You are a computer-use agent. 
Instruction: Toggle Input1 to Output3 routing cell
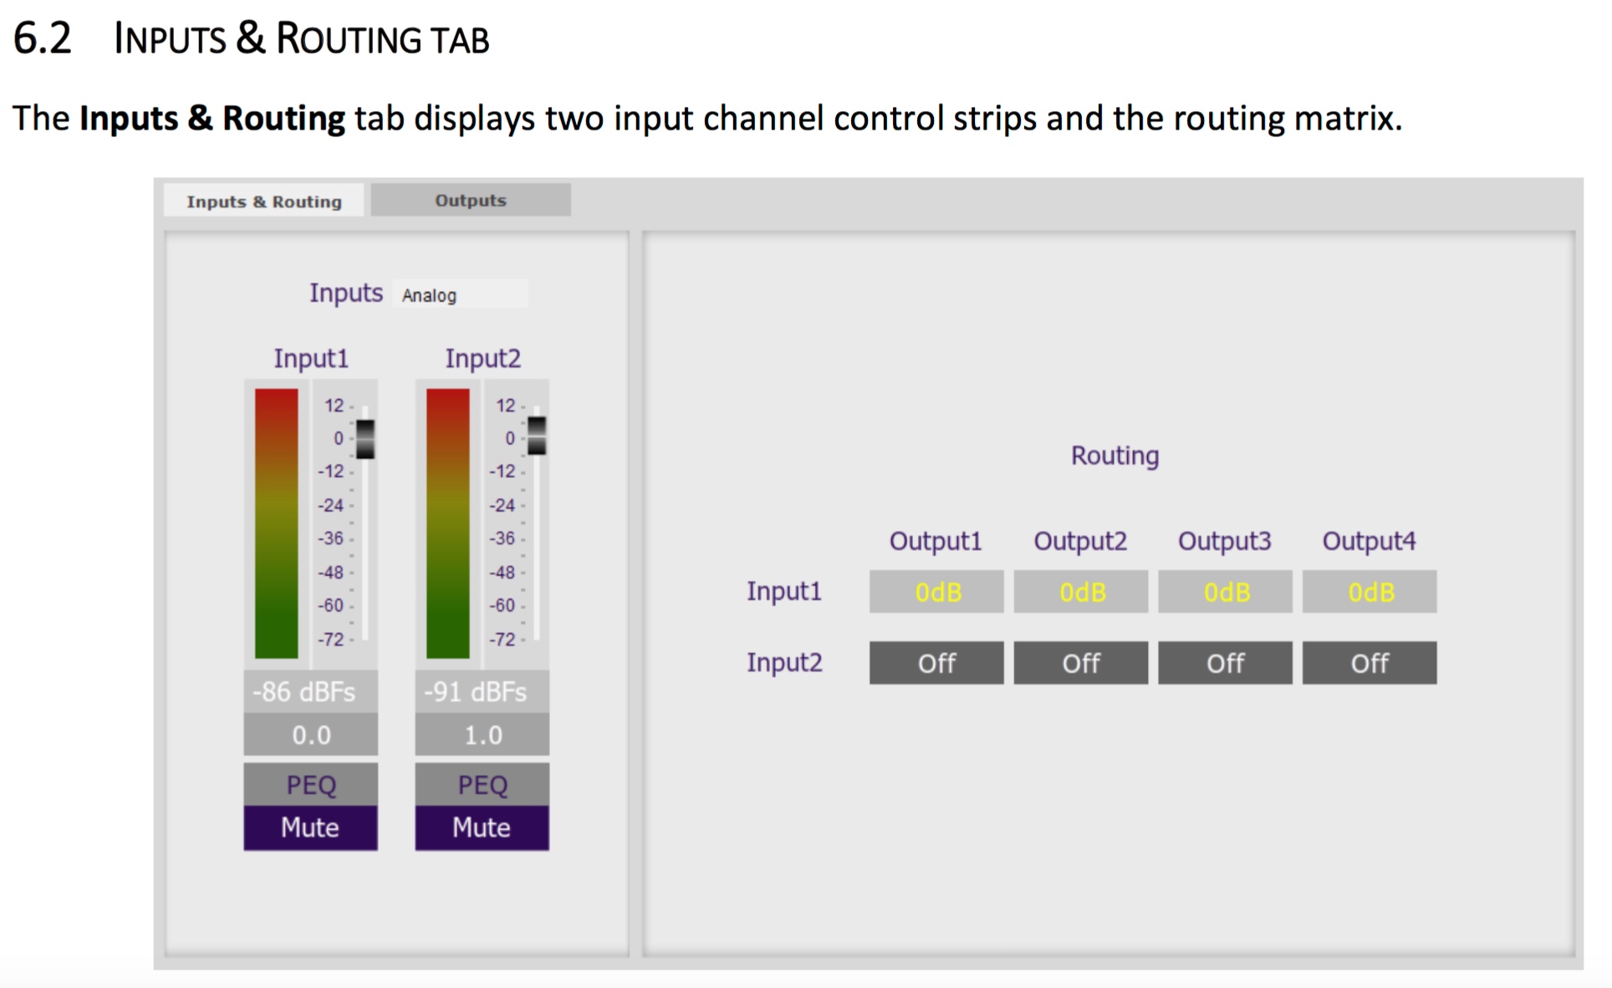[x=1225, y=592]
